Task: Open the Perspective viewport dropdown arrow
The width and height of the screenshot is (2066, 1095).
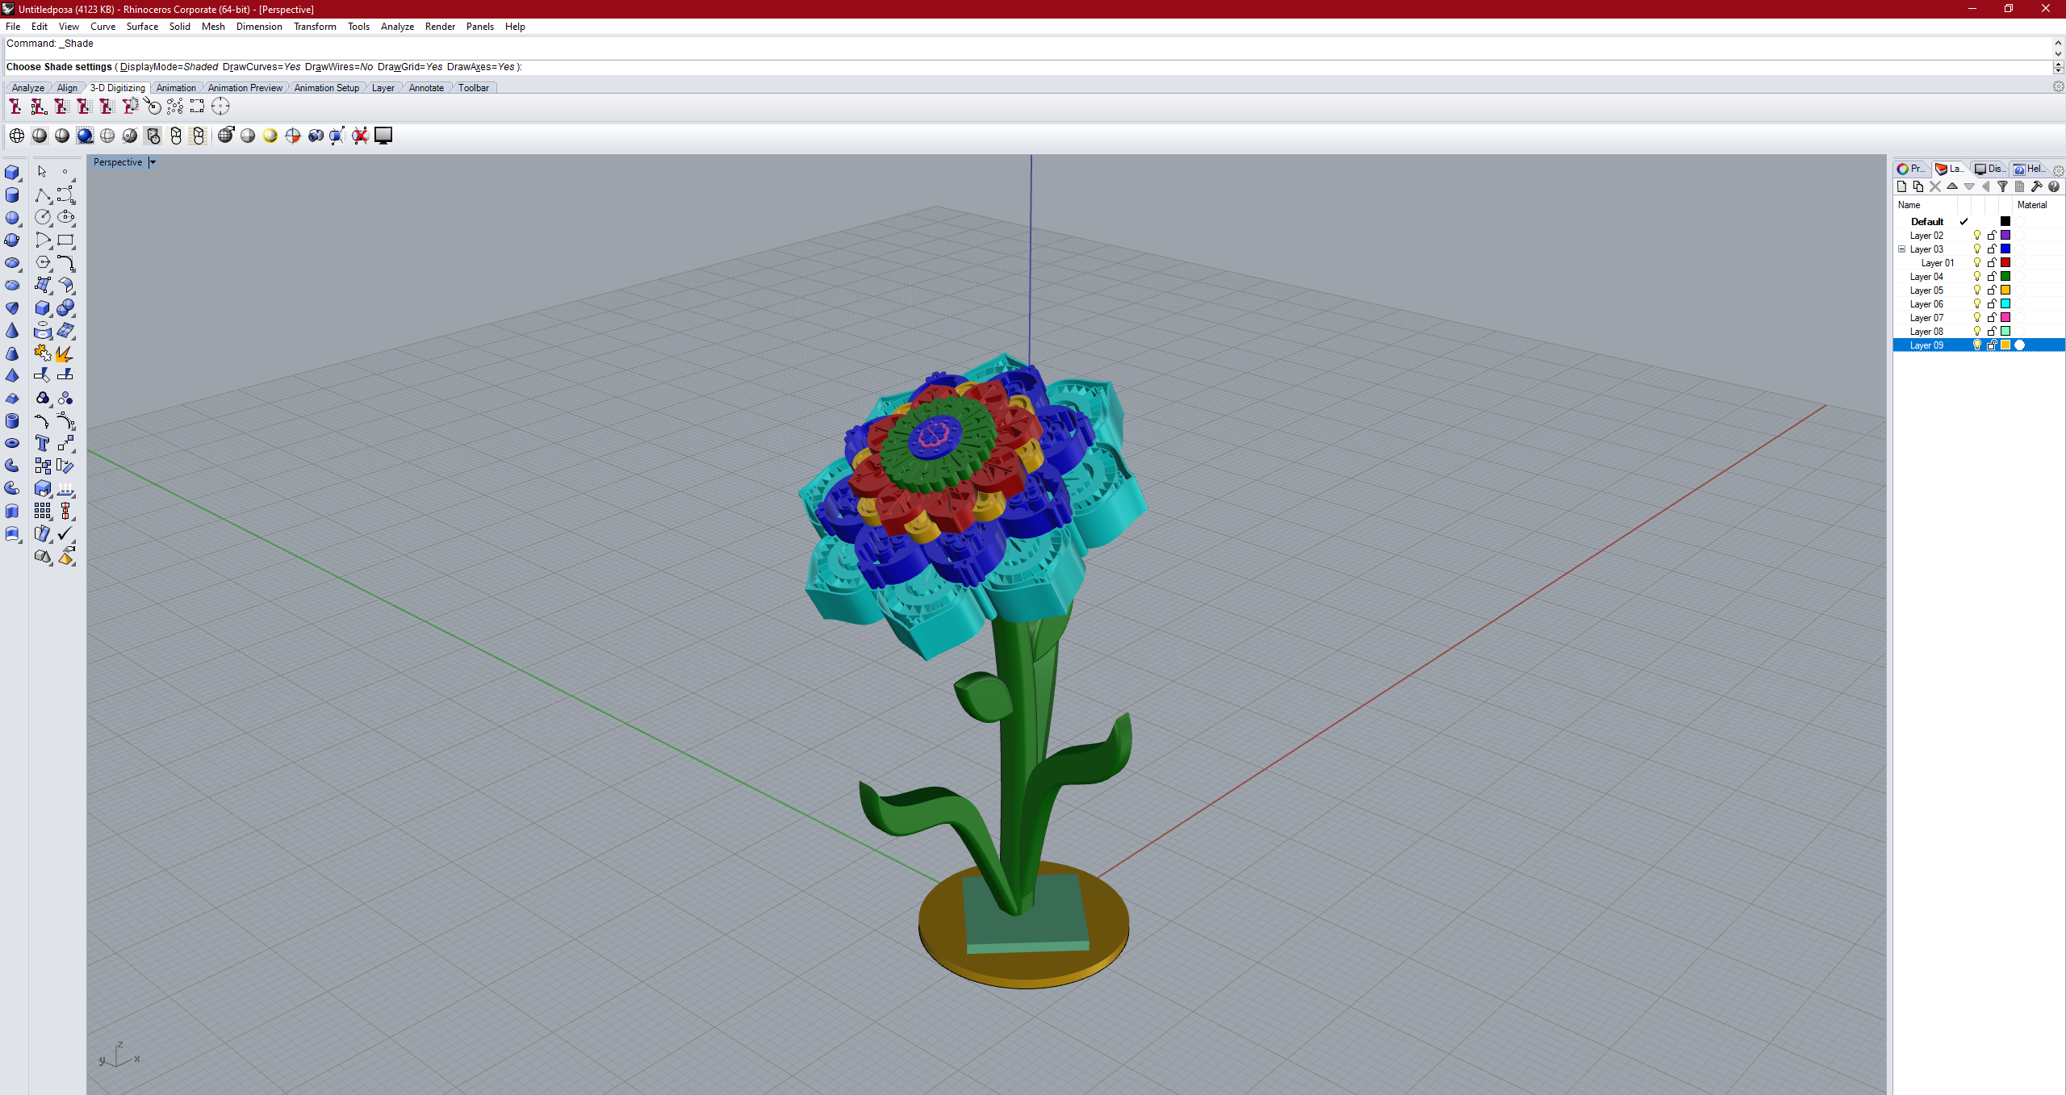Action: [x=153, y=162]
